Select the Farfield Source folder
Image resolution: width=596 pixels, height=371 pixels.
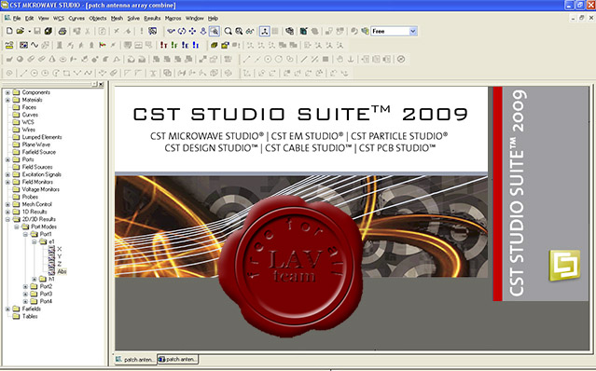coord(39,152)
